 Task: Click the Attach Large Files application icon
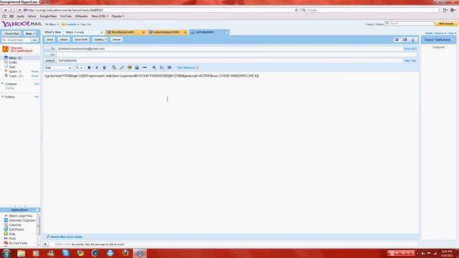pyautogui.click(x=6, y=216)
